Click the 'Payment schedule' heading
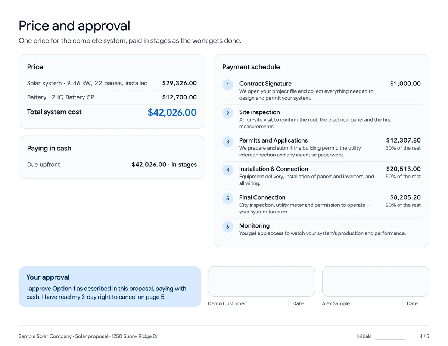 coord(251,67)
